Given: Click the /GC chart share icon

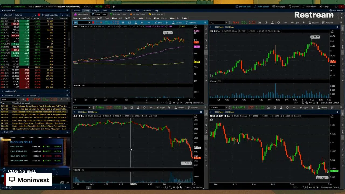Looking at the screenshot, I should click(x=125, y=108).
